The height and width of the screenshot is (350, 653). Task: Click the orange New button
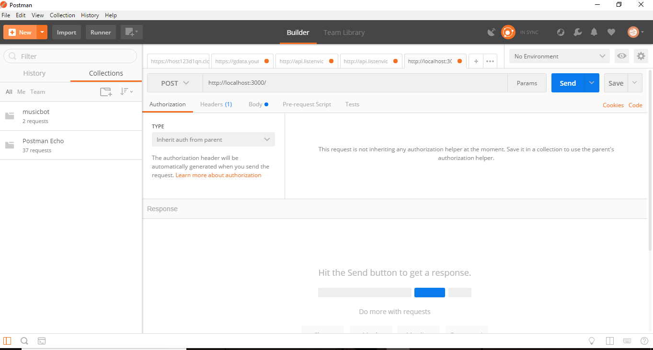coord(20,32)
